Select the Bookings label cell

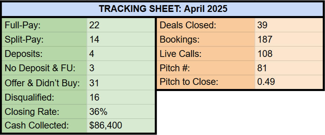point(206,39)
